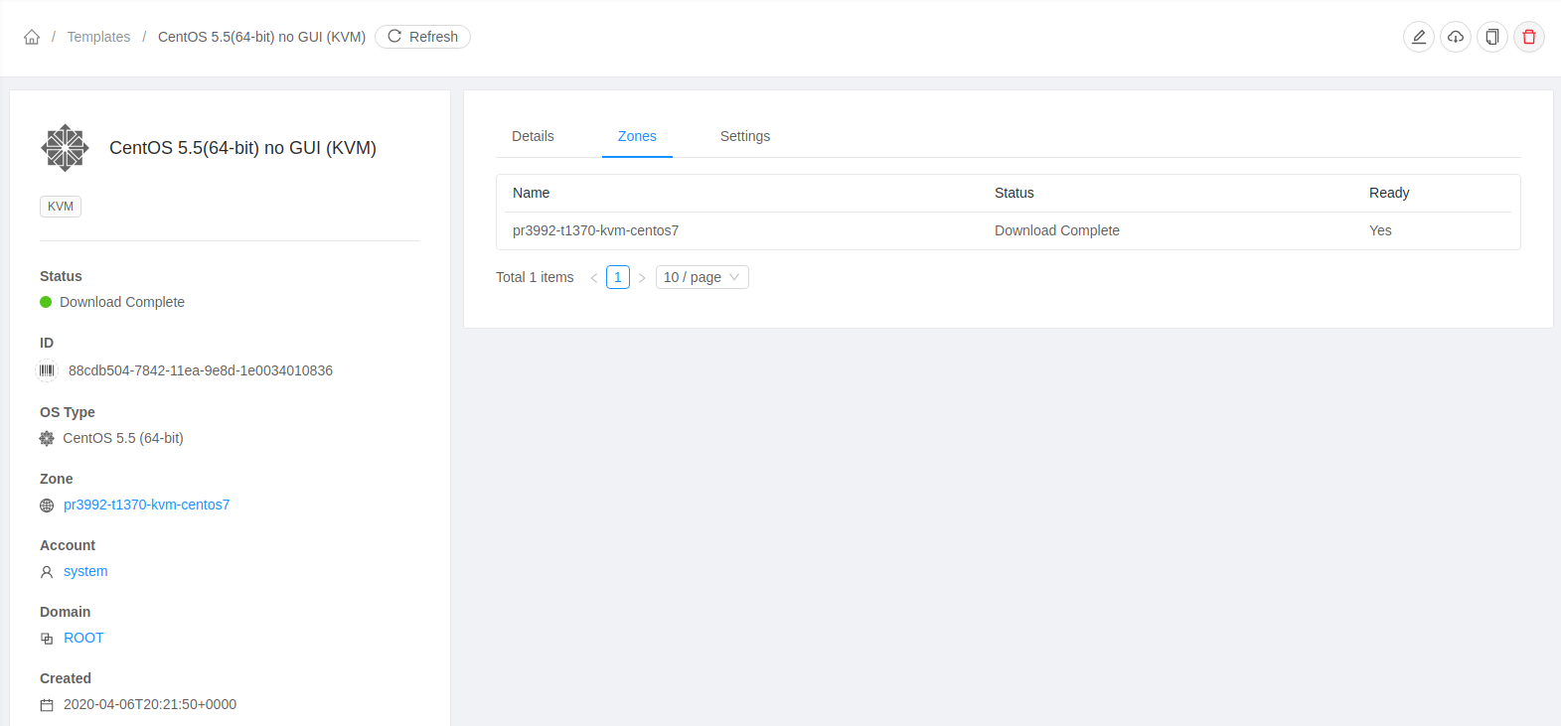Click the calendar icon beside created date

(47, 705)
